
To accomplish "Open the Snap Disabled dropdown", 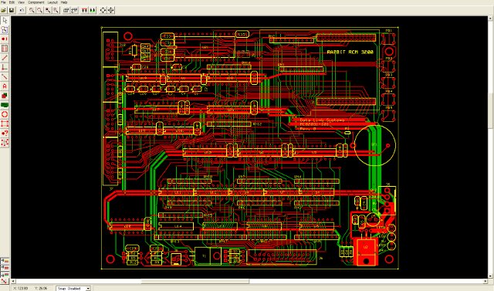I will [x=73, y=288].
